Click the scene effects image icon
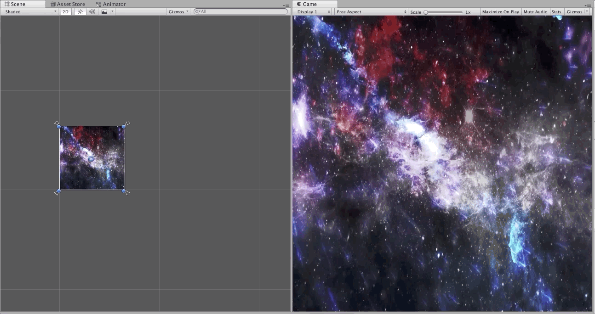The height and width of the screenshot is (314, 595). tap(104, 11)
